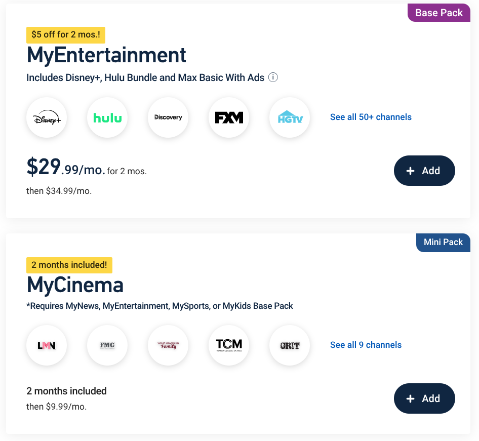Click the LMN channel logo
The height and width of the screenshot is (441, 479).
(x=47, y=345)
